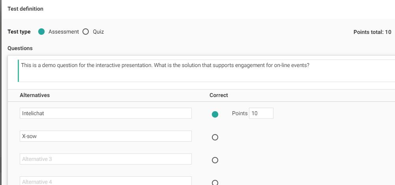Focus the Intelichat alternative text field
Screen dimensions: 395x185
(x=105, y=113)
